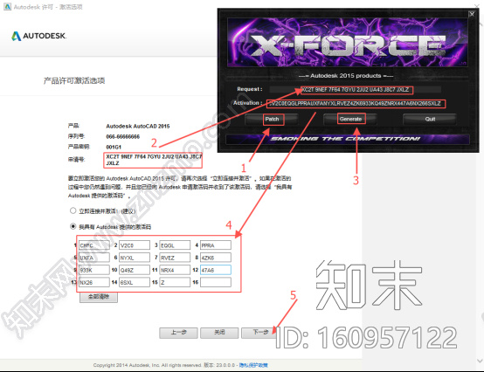The width and height of the screenshot is (484, 372).
Task: Click activation code box 11 containing NRX4
Action: [x=175, y=270]
